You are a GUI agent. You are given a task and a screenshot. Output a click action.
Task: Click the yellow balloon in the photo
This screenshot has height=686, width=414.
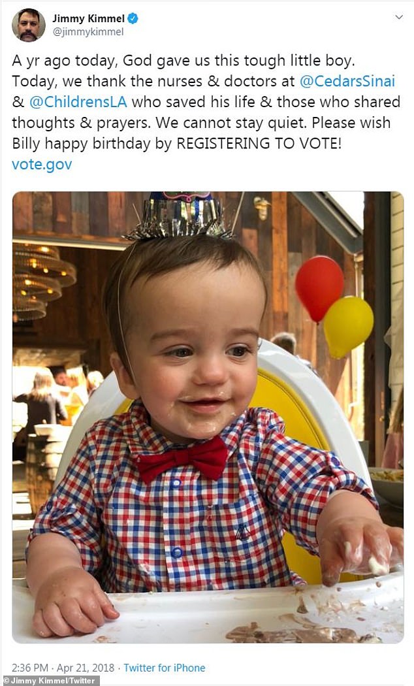pyautogui.click(x=349, y=327)
